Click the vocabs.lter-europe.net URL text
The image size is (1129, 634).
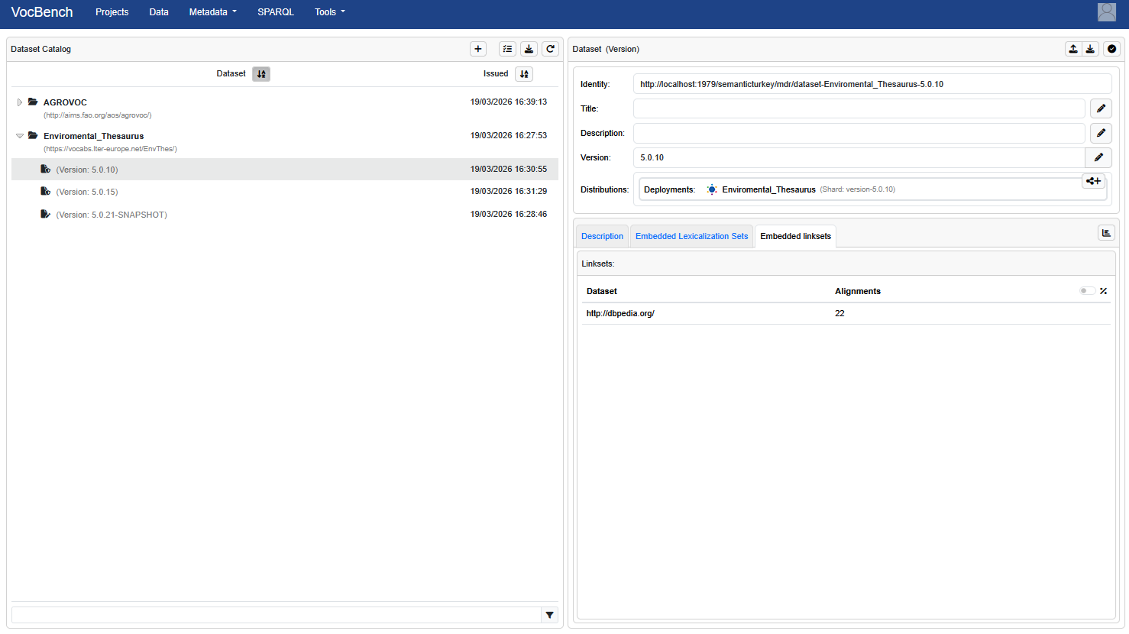point(110,149)
